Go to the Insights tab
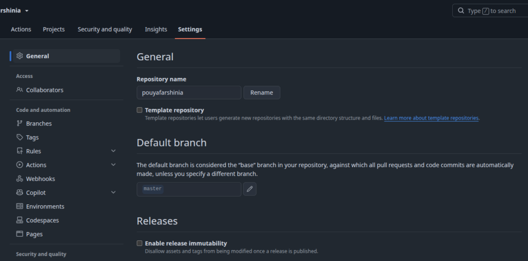Viewport: 528px width, 261px height. [x=156, y=29]
